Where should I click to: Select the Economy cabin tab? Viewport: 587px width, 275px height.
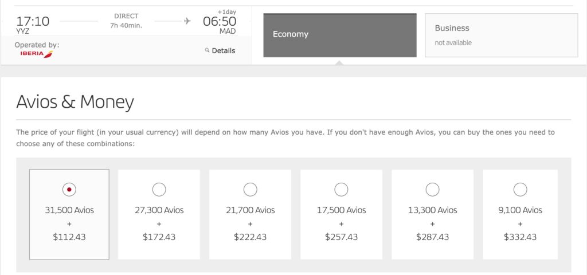click(339, 35)
